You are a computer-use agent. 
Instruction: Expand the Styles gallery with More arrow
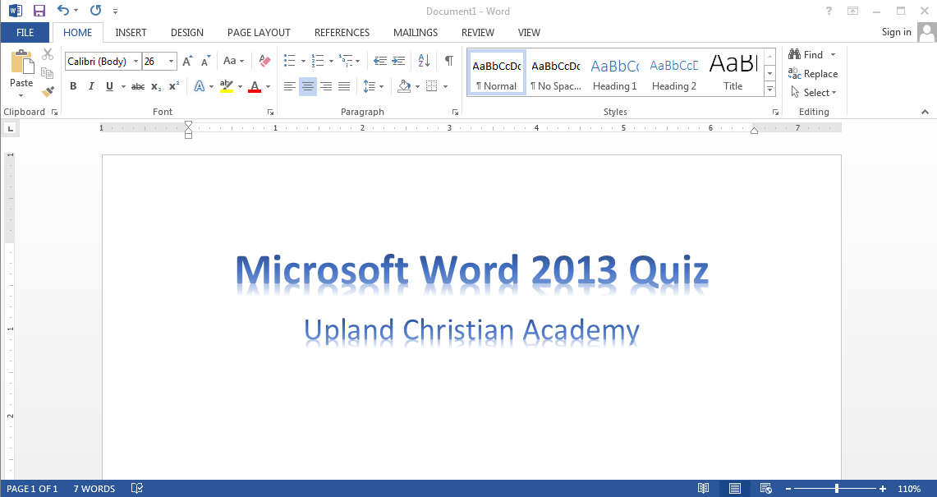coord(770,89)
